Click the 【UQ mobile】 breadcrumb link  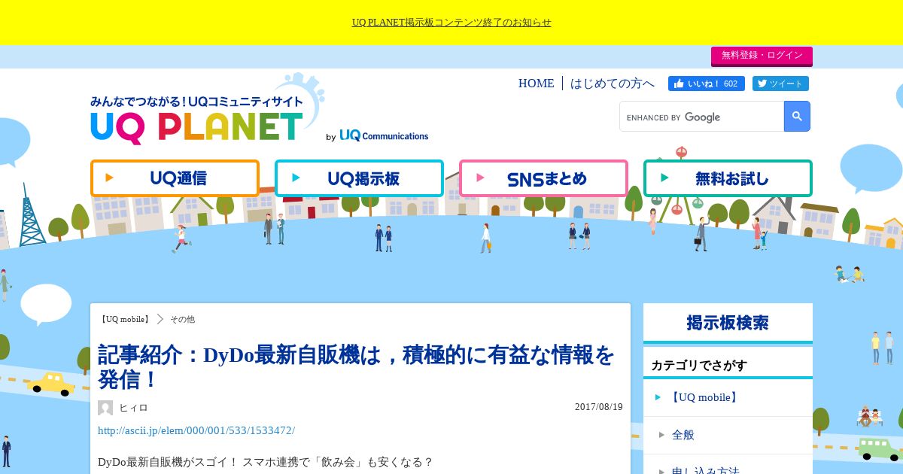(x=125, y=319)
